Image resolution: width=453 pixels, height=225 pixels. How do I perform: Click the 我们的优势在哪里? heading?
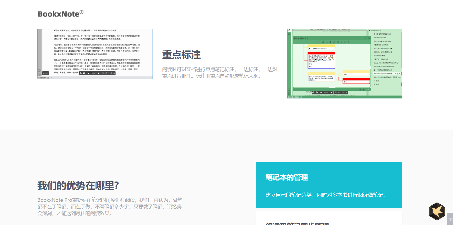(78, 186)
